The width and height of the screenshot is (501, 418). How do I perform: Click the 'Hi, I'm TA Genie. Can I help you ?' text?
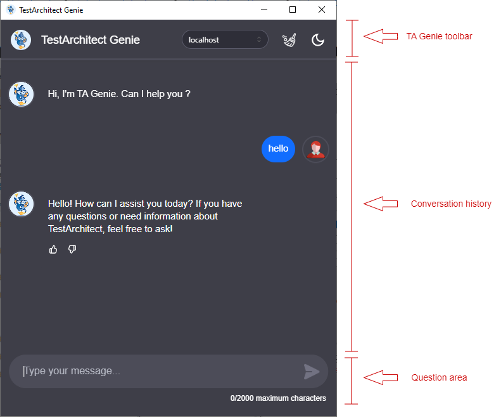[119, 94]
